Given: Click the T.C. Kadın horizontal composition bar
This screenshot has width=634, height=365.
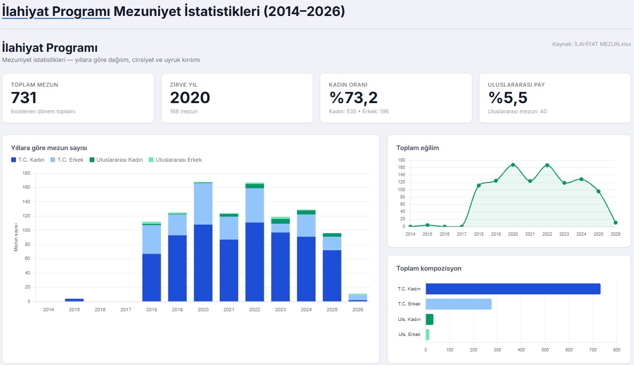Looking at the screenshot, I should click(513, 289).
